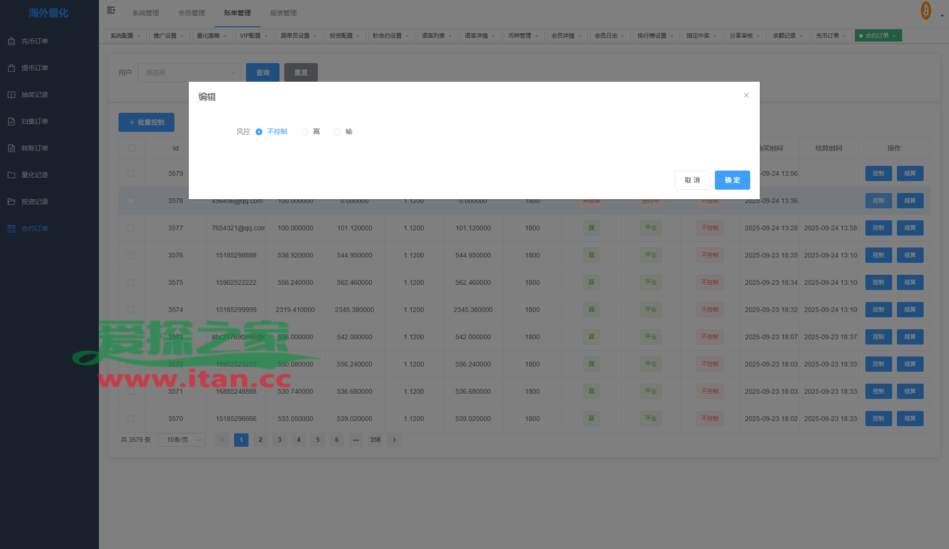Open 抽奖记录 in the sidebar
The width and height of the screenshot is (949, 549).
coord(34,95)
